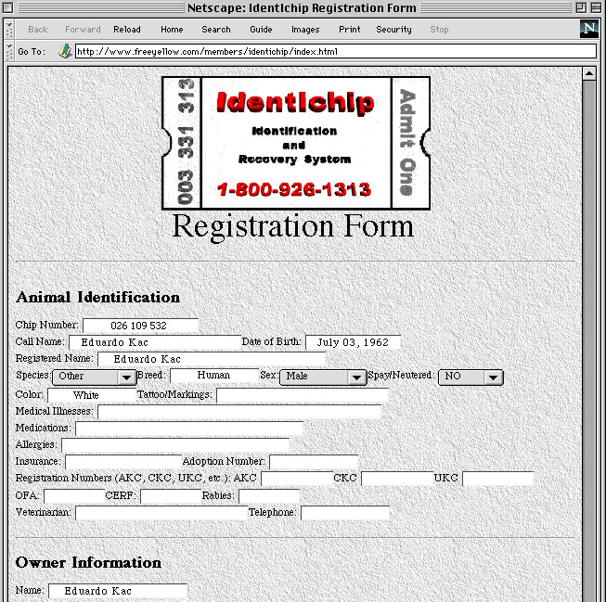Click the CKC registration number field

tap(397, 479)
